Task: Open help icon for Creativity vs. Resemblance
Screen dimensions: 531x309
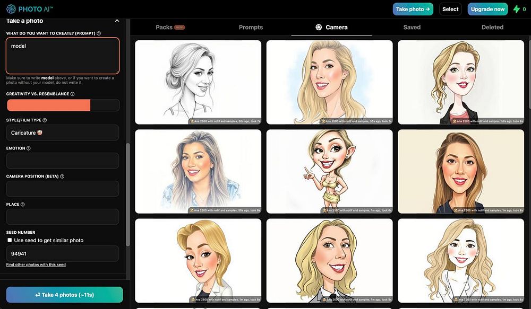Action: pos(72,94)
